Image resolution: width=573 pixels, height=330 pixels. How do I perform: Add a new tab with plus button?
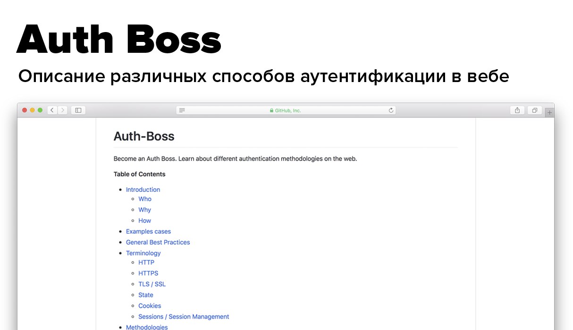click(549, 113)
